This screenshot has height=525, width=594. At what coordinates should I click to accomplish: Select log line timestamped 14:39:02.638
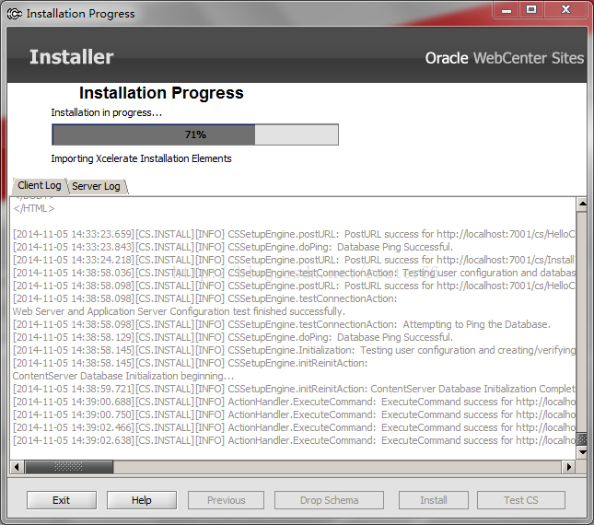[294, 440]
